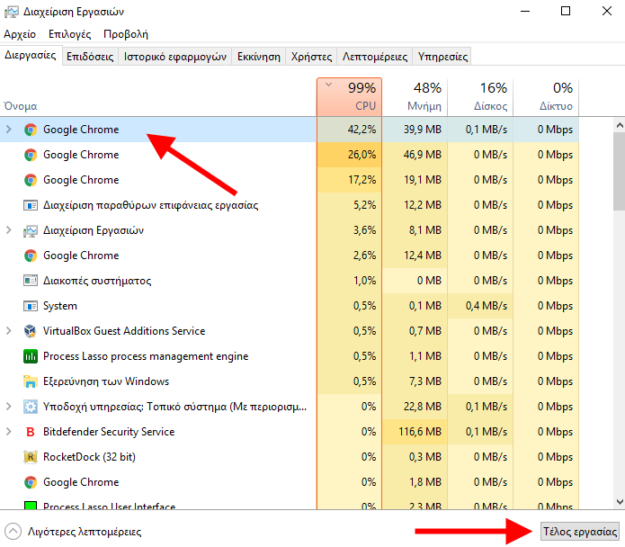This screenshot has height=547, width=625.
Task: Click the Chrome icon in the 17,2% CPU row
Action: point(31,180)
